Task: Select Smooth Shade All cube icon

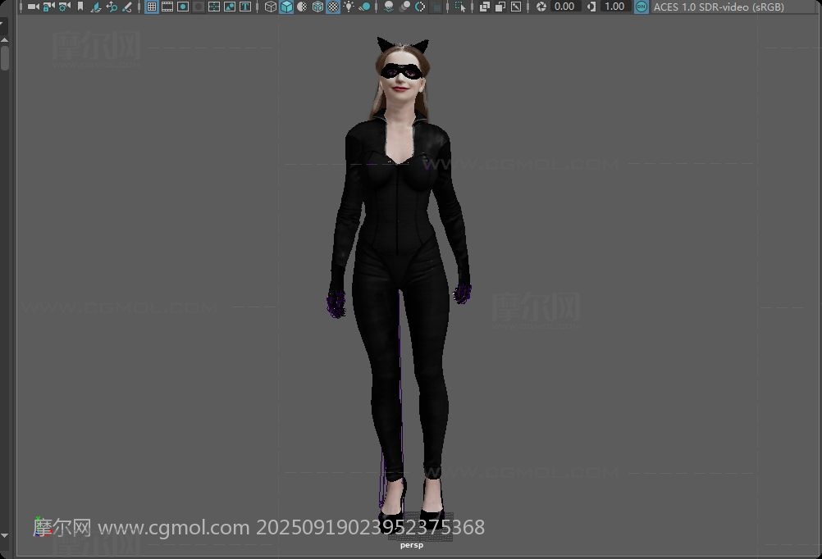Action: pyautogui.click(x=286, y=7)
